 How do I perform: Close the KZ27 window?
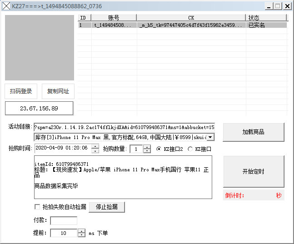pos(287,6)
